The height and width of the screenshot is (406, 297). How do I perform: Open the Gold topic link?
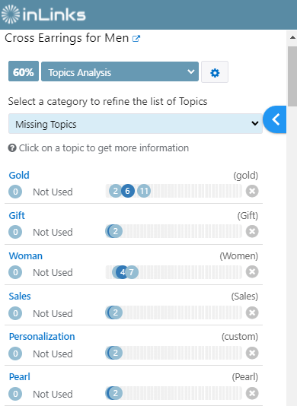(19, 176)
